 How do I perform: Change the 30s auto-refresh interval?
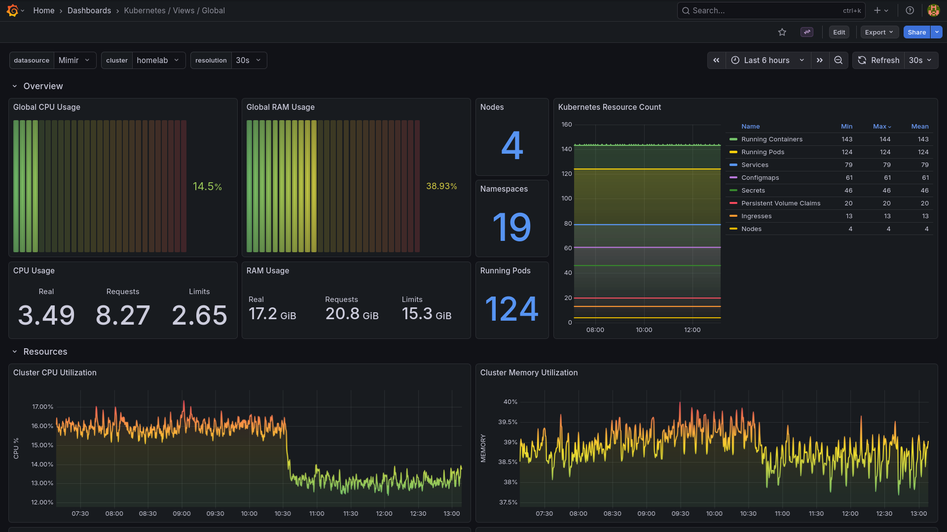tap(920, 60)
